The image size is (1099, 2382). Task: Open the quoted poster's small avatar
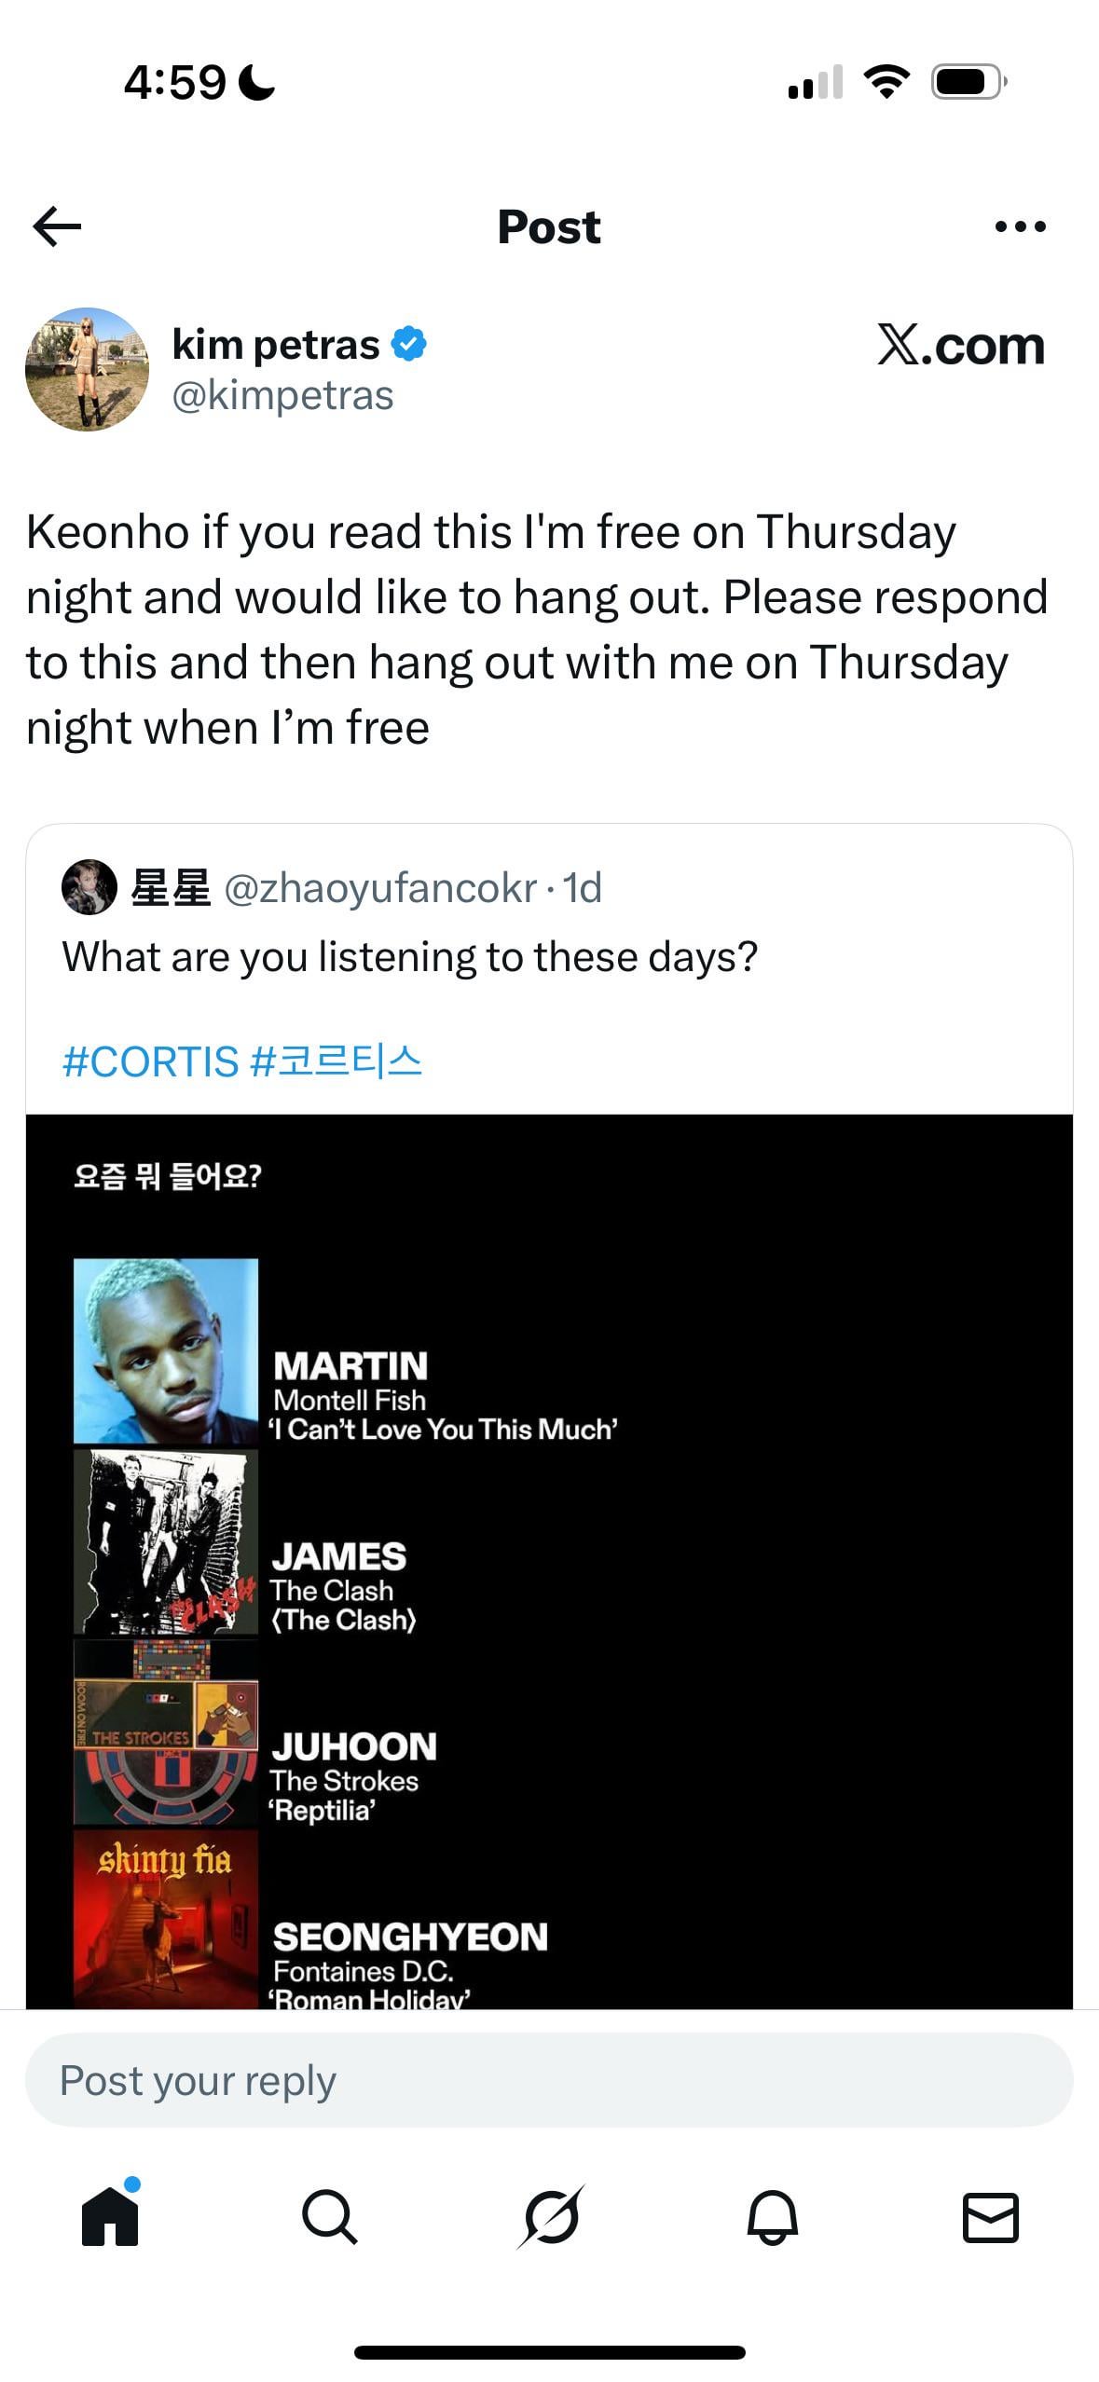click(x=89, y=887)
